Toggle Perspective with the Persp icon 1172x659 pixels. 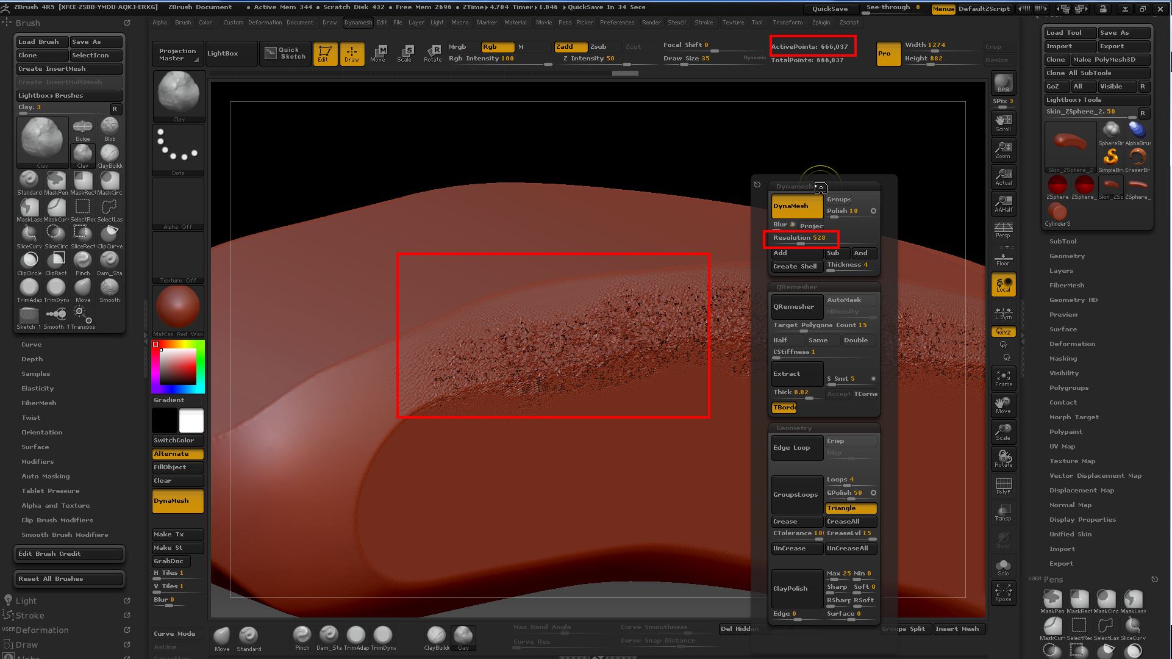point(1003,229)
